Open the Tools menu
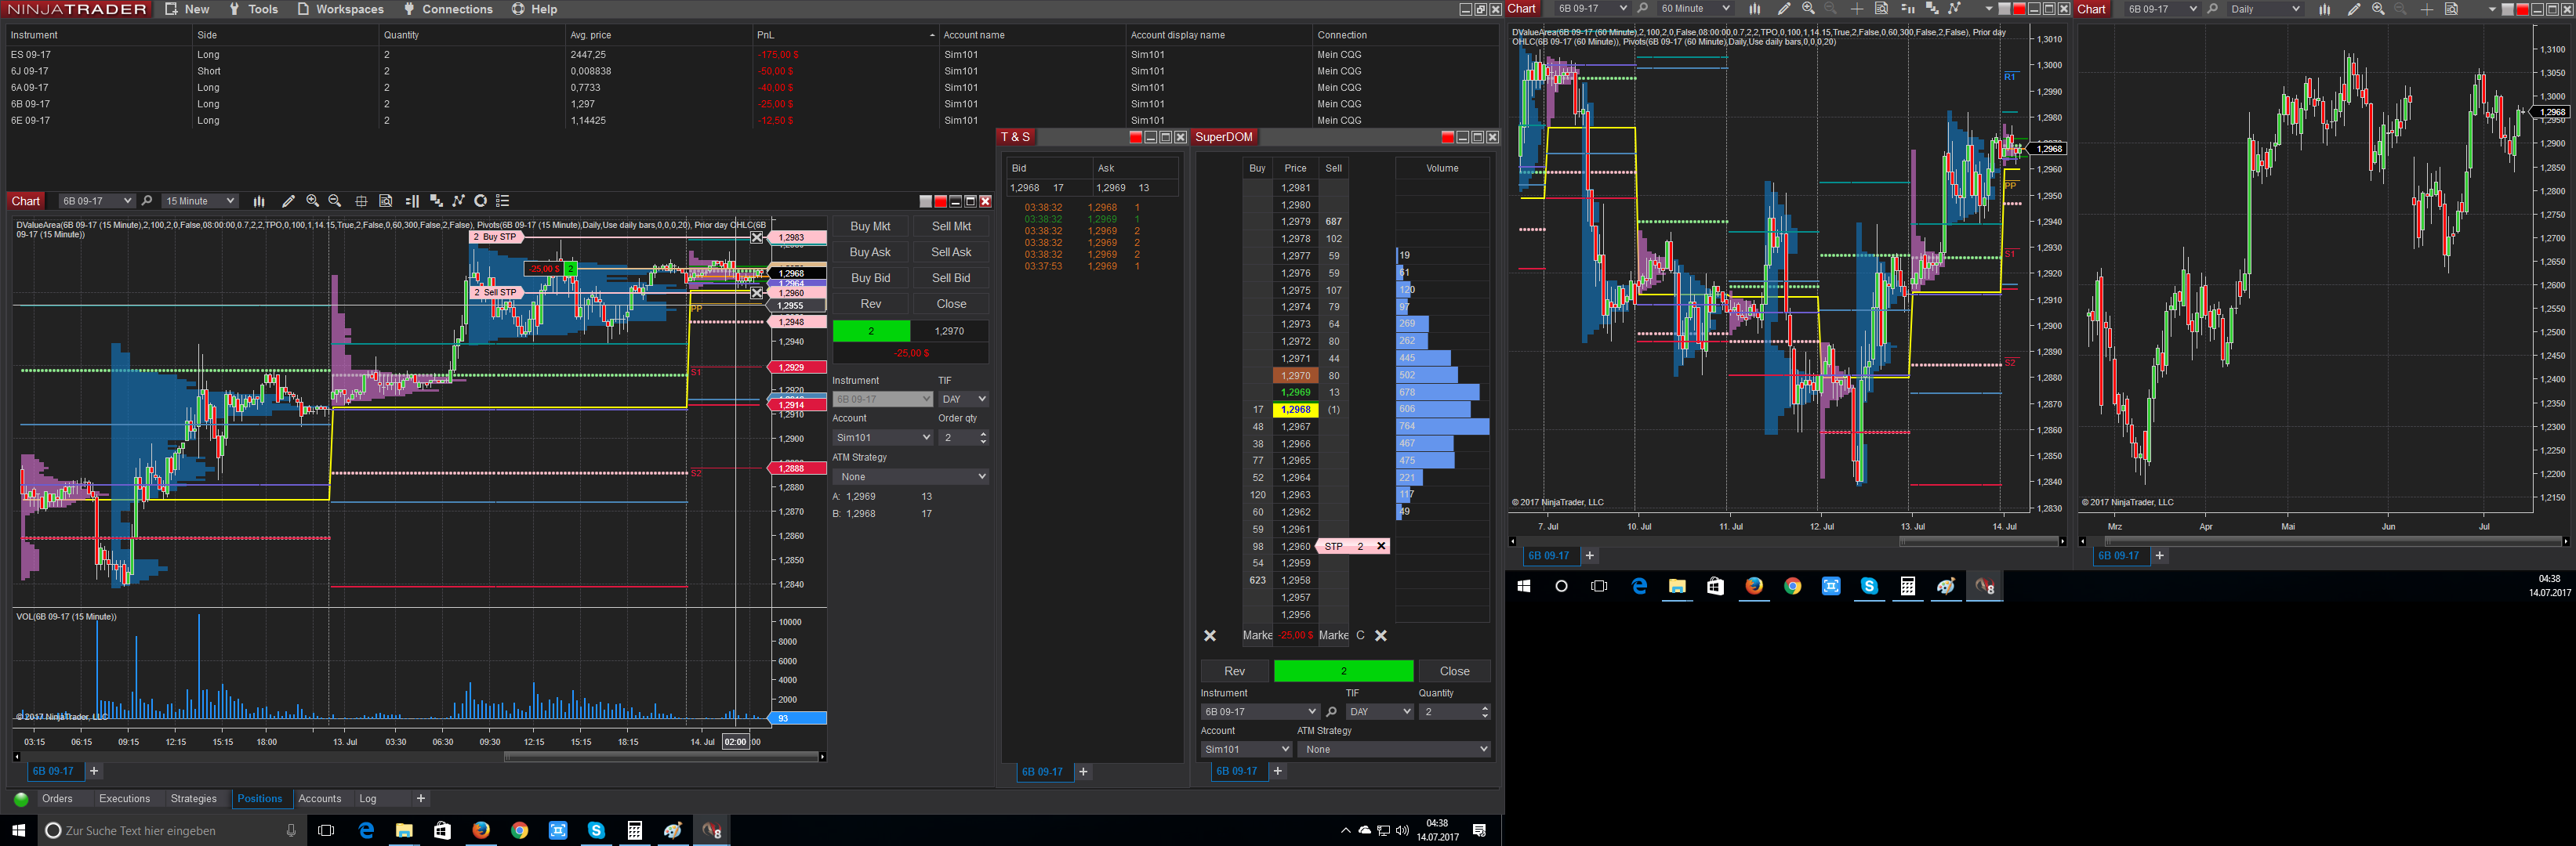Image resolution: width=2576 pixels, height=846 pixels. point(253,9)
